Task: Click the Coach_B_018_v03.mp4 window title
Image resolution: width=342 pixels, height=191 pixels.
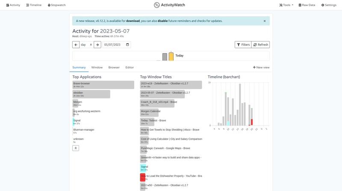Action: (x=159, y=103)
